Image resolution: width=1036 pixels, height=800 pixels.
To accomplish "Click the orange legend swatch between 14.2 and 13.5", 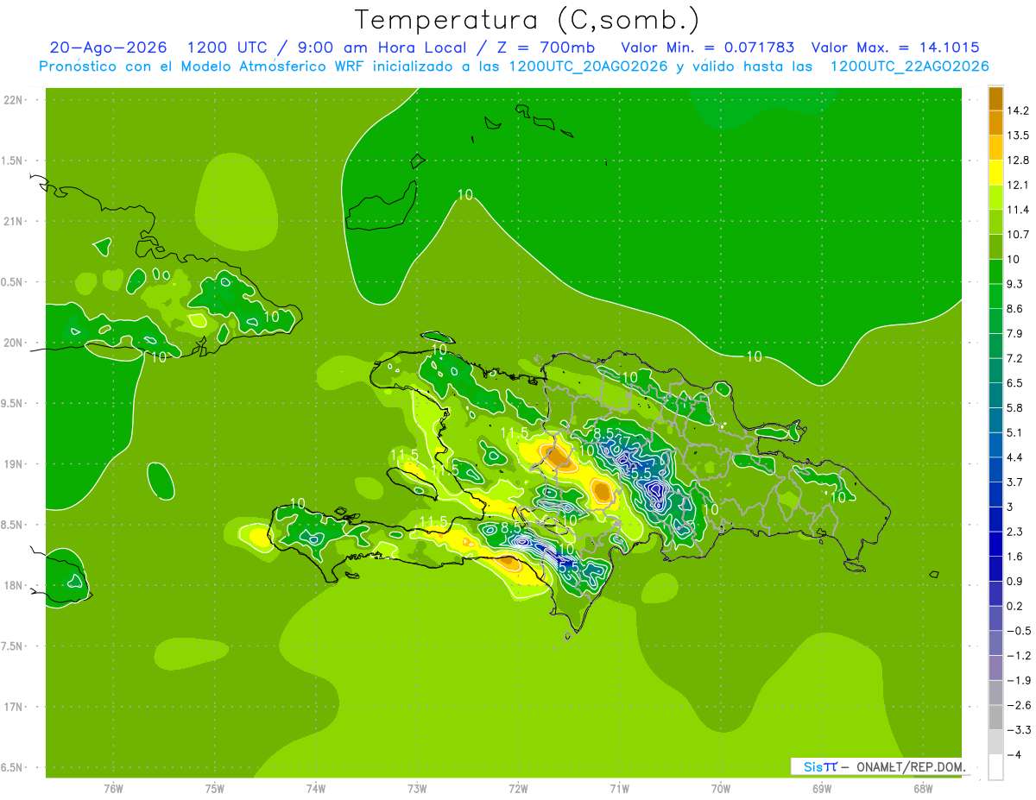I will coord(995,123).
